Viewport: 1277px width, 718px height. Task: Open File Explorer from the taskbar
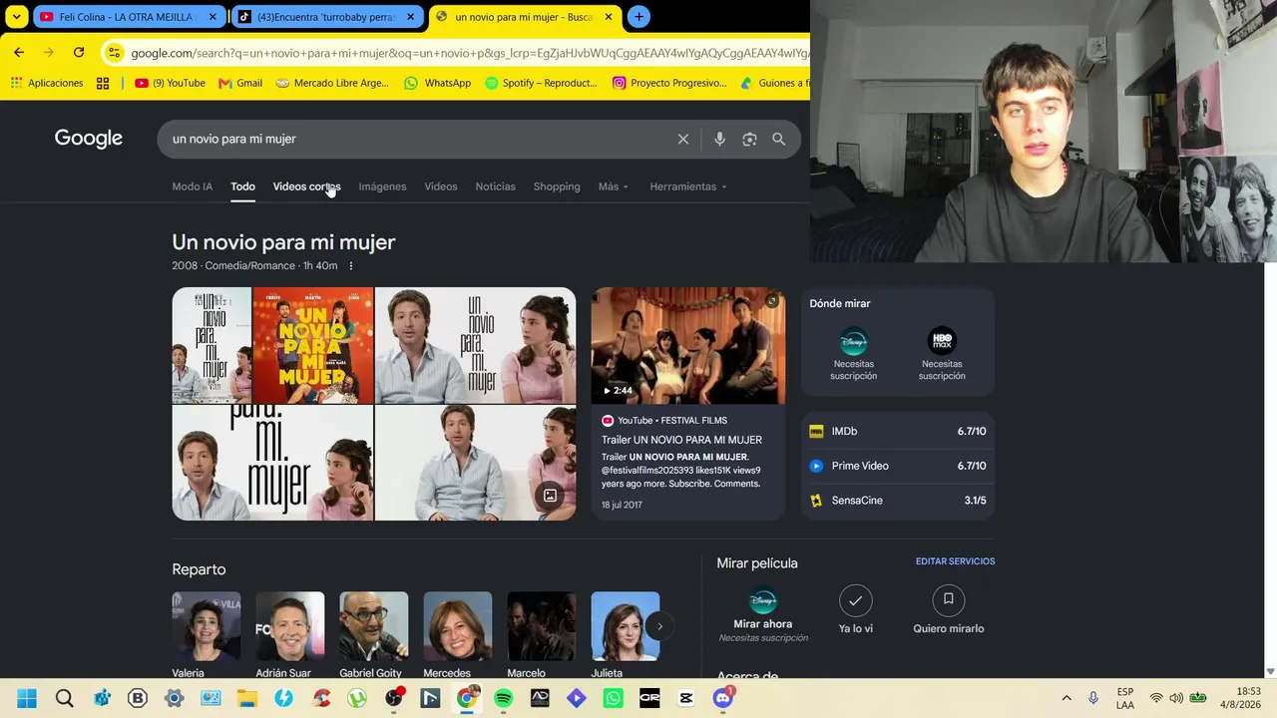(246, 698)
